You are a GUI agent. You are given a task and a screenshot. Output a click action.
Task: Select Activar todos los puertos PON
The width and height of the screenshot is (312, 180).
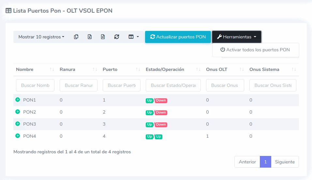[x=255, y=50]
